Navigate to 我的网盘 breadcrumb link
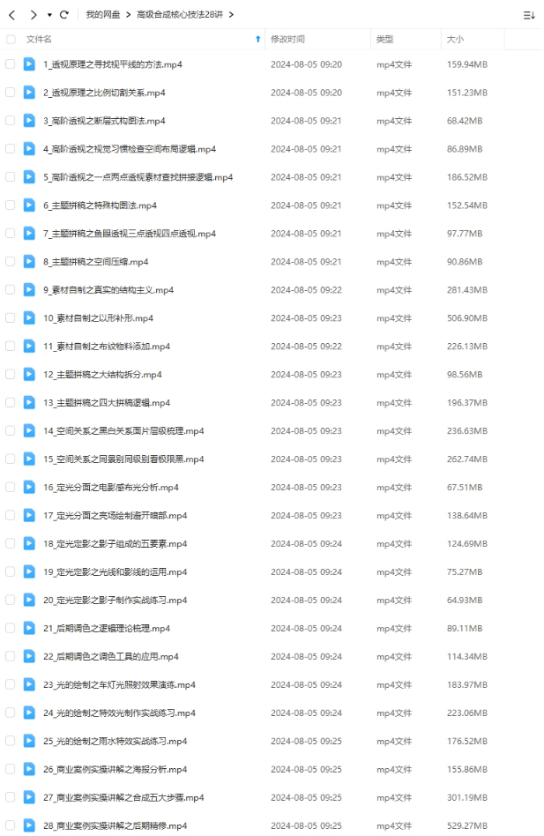Image resolution: width=544 pixels, height=836 pixels. coord(103,15)
